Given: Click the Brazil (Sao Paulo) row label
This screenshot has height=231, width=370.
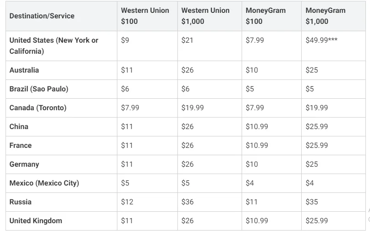Looking at the screenshot, I should (x=39, y=89).
